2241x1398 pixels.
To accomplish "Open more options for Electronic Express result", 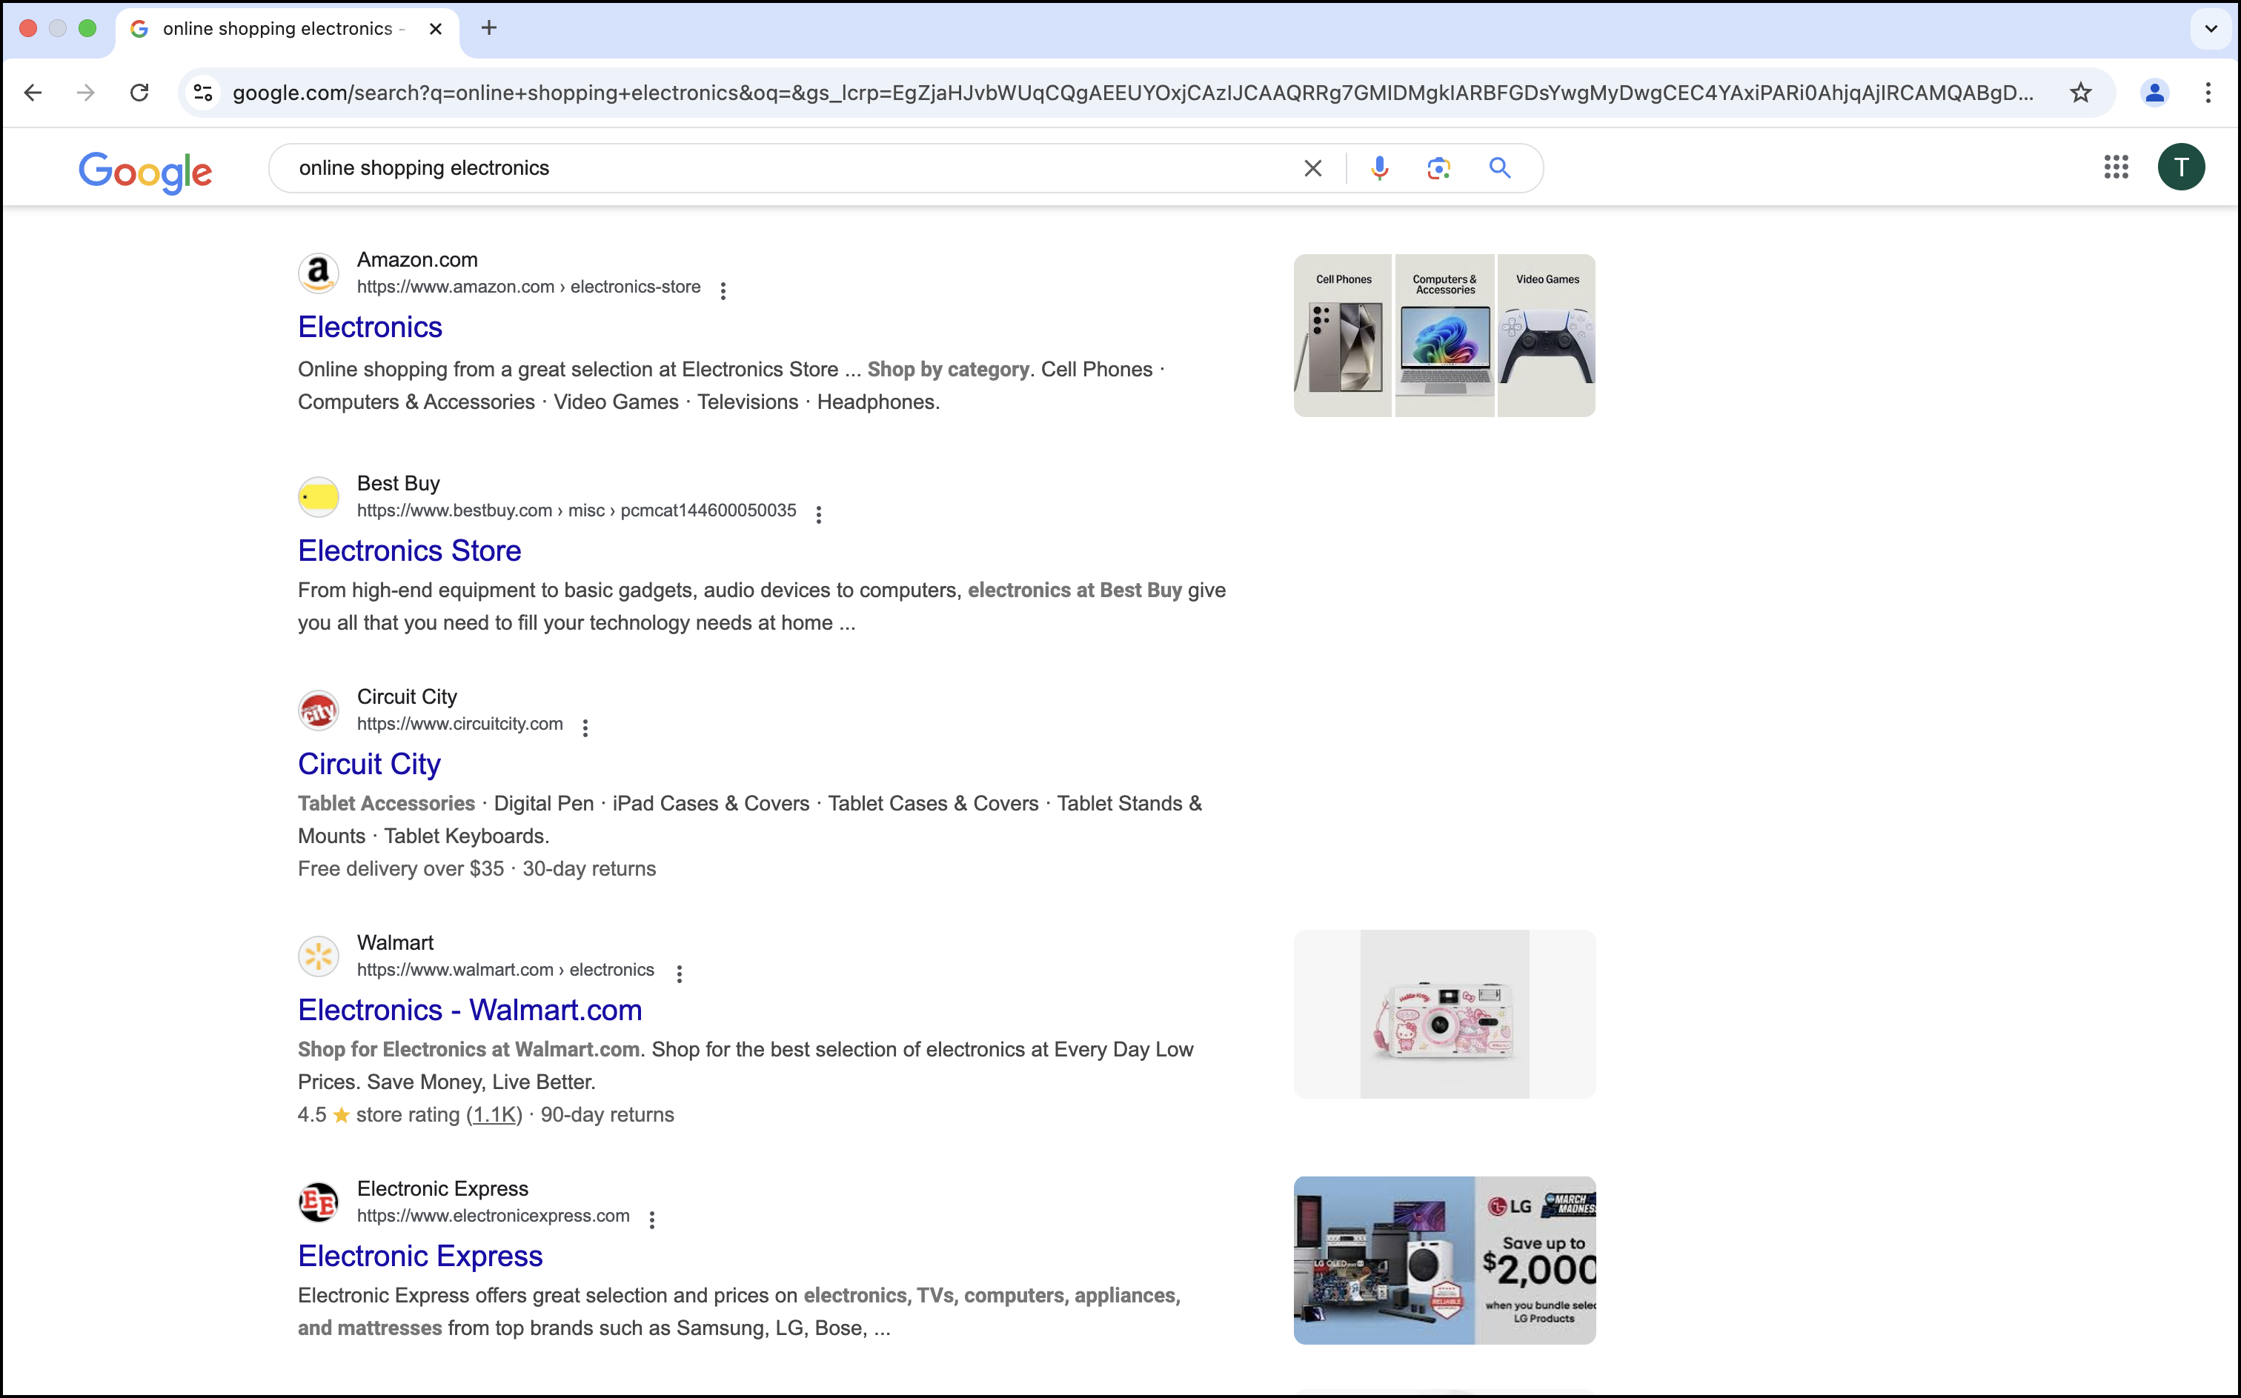I will (652, 1219).
